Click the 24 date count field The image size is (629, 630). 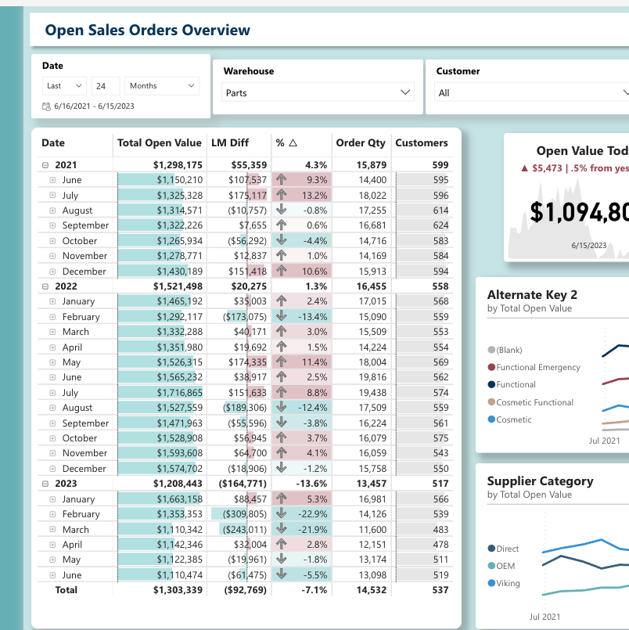click(106, 86)
